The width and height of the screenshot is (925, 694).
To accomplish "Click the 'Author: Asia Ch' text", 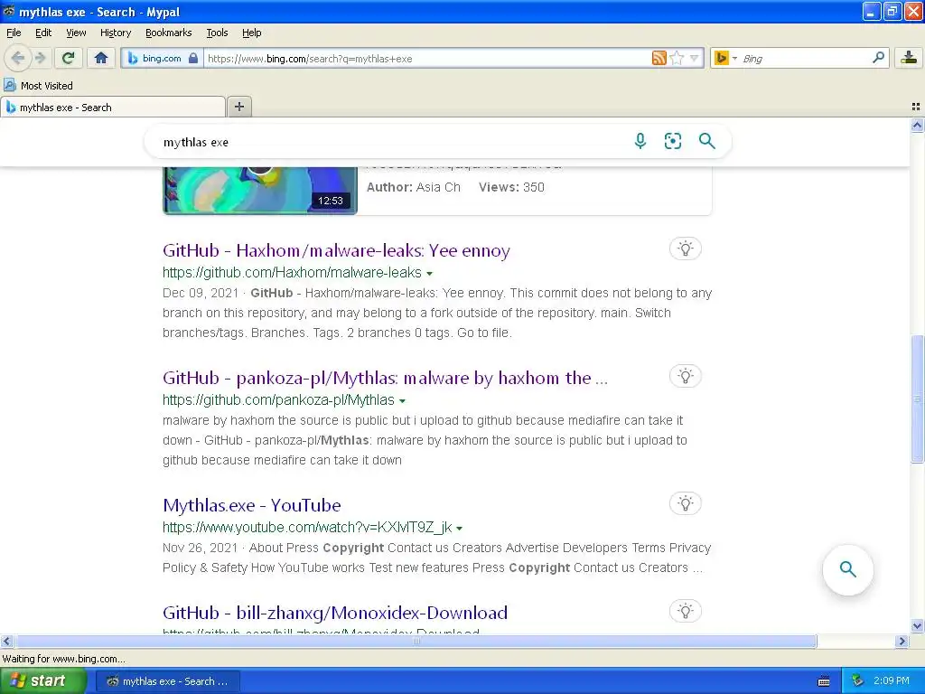I will 413,187.
